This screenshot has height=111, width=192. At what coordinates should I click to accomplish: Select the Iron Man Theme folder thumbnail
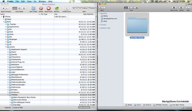[137, 24]
